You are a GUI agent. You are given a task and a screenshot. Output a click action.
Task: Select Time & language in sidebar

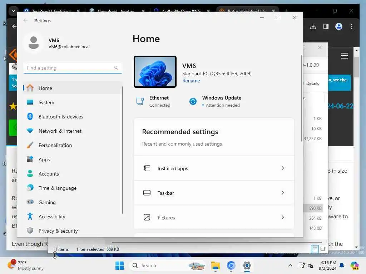[x=73, y=188]
